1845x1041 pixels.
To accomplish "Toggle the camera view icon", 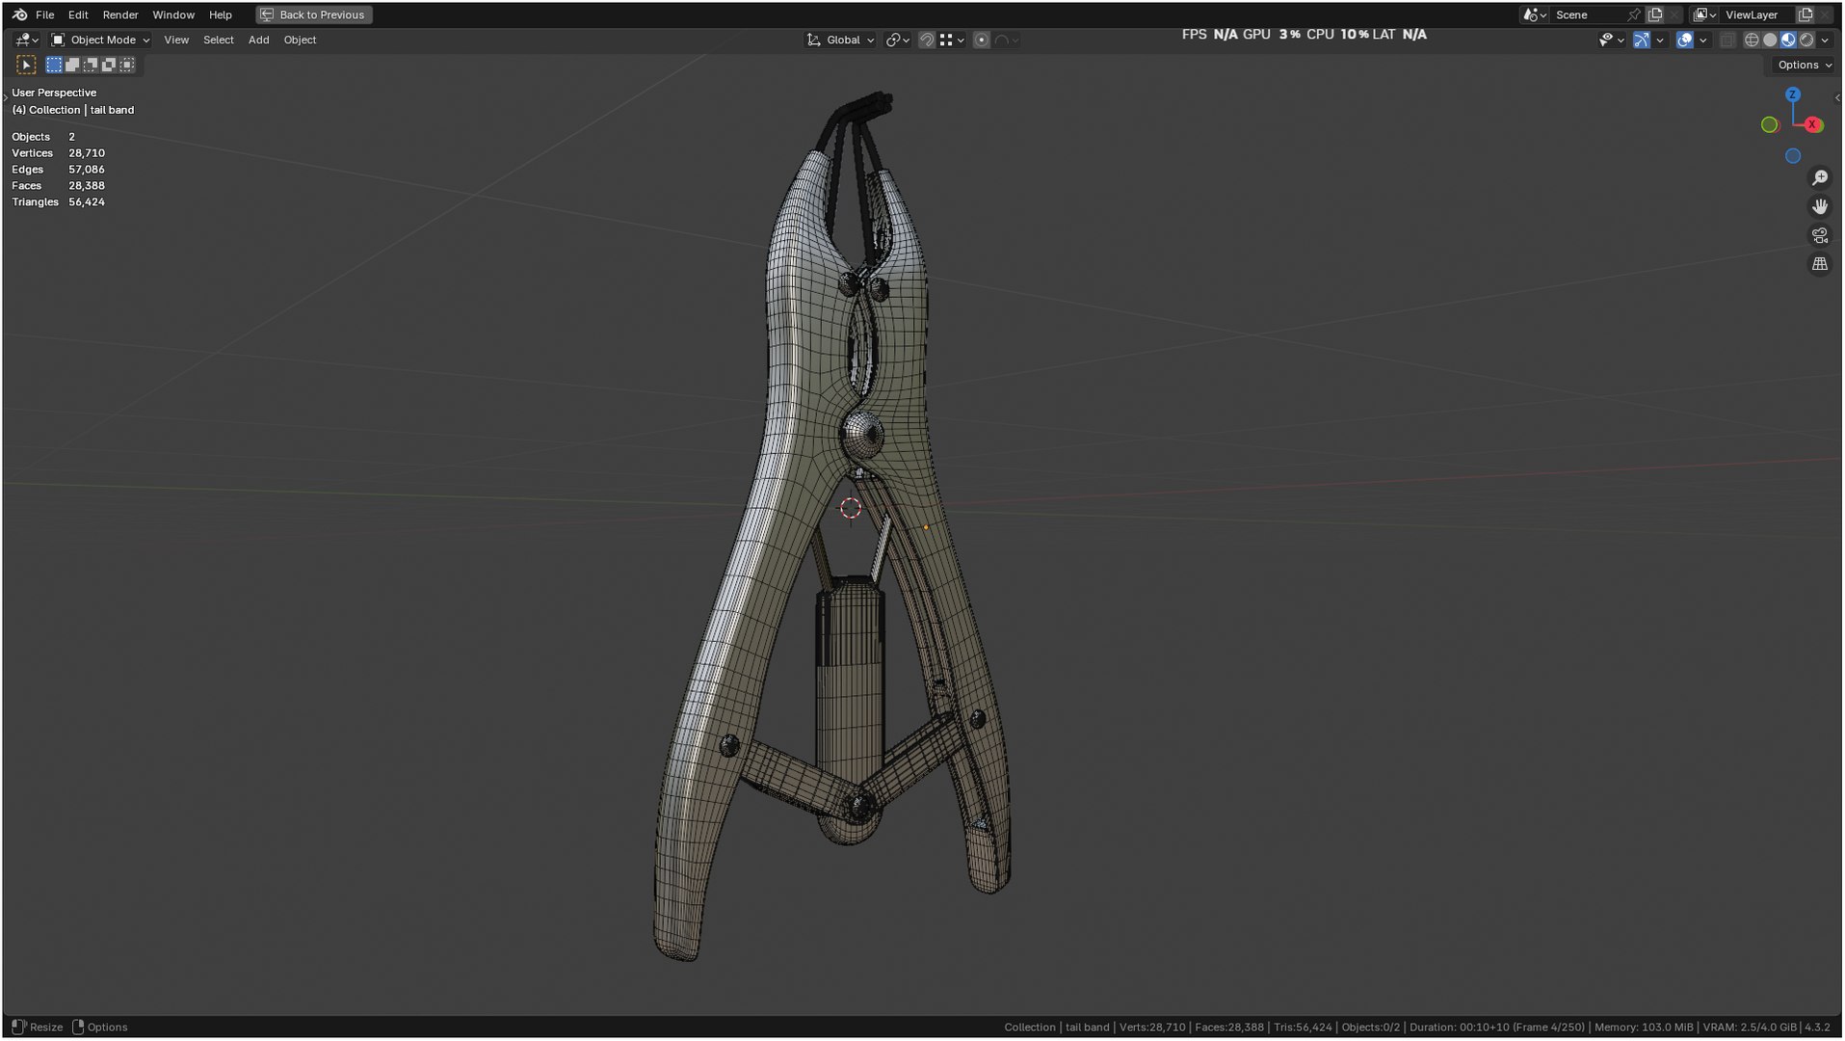I will pos(1820,235).
